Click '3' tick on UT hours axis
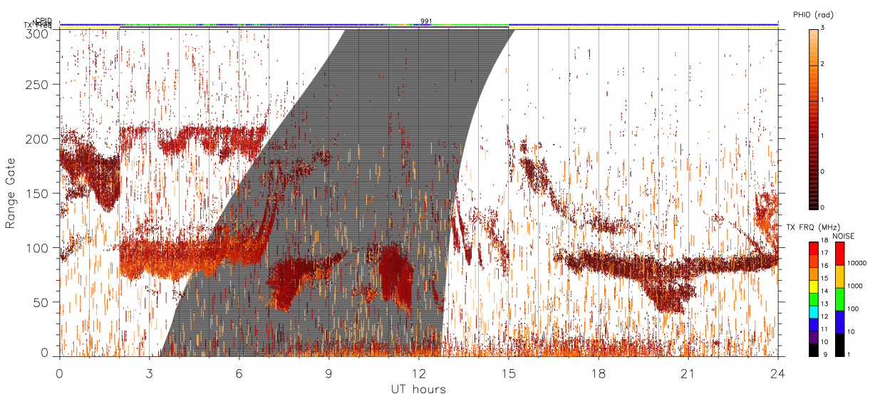Viewport: 875px width, 404px height. coord(150,373)
